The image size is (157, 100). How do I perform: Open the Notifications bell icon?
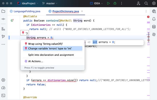[154, 19]
